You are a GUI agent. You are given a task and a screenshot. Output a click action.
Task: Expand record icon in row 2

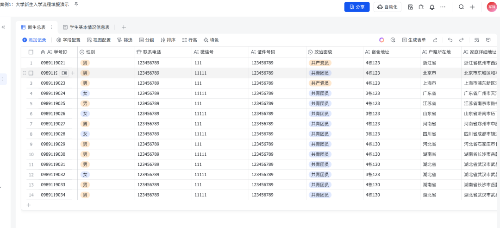pos(64,73)
